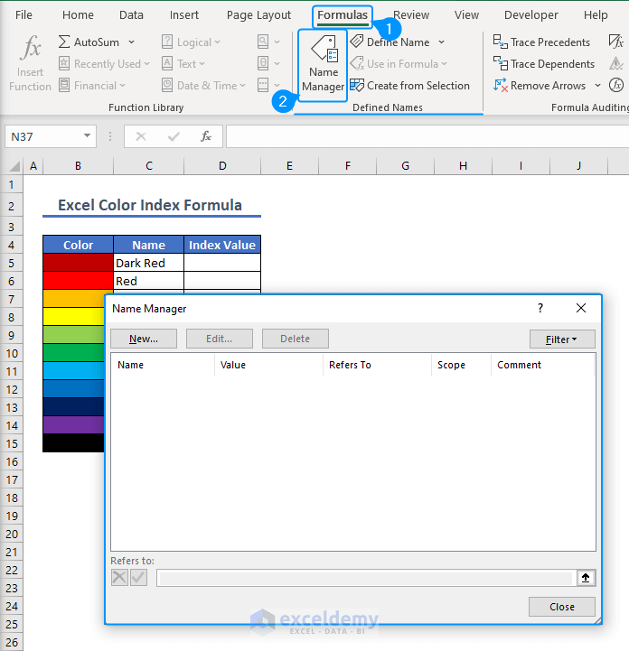This screenshot has height=651, width=629.
Task: Click the formula bar enter checkmark icon
Action: coord(174,136)
